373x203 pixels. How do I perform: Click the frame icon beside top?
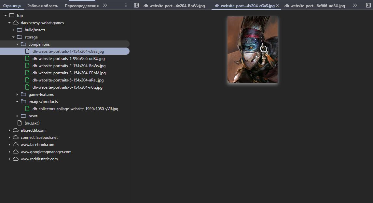click(x=12, y=16)
